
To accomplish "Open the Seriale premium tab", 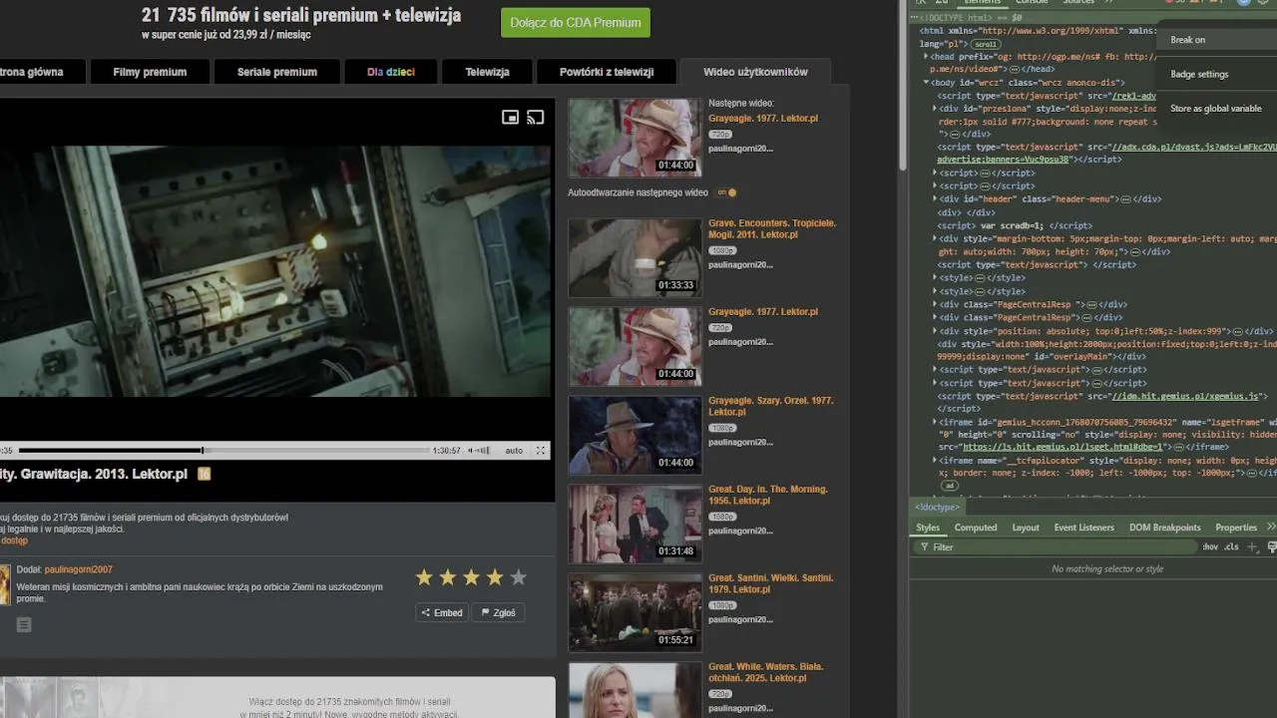I will (x=277, y=72).
